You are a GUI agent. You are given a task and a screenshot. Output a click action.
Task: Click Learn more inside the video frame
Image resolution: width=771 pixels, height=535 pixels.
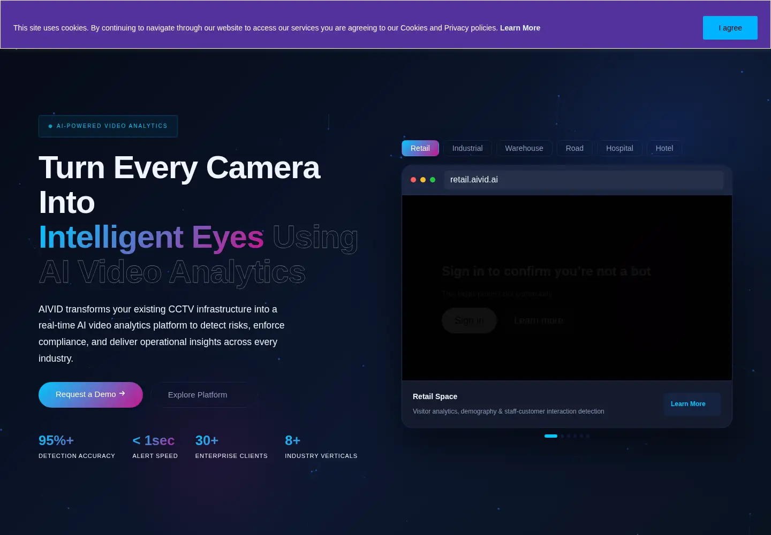click(x=539, y=320)
